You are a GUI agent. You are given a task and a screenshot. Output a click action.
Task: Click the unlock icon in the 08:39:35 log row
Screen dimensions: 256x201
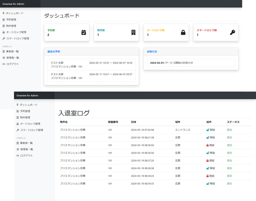(208, 184)
